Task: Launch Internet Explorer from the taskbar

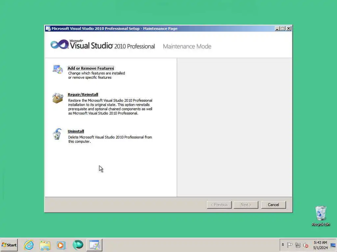Action: tap(29, 245)
